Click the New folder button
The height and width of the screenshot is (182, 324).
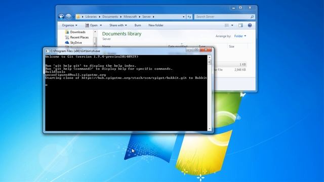point(156,25)
